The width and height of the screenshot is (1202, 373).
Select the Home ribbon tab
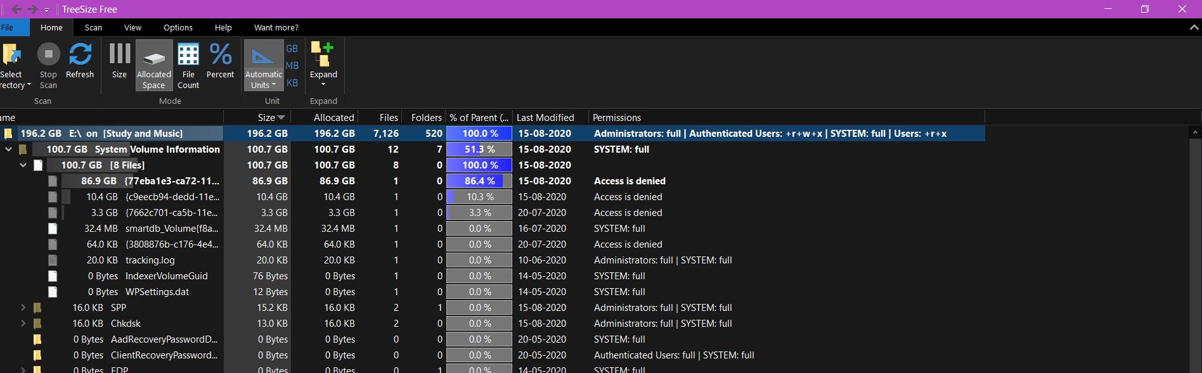point(51,28)
